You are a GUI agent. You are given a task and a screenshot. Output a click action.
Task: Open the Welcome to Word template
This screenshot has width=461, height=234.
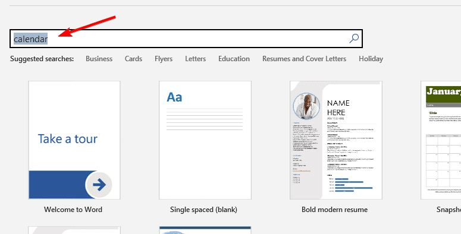click(74, 140)
